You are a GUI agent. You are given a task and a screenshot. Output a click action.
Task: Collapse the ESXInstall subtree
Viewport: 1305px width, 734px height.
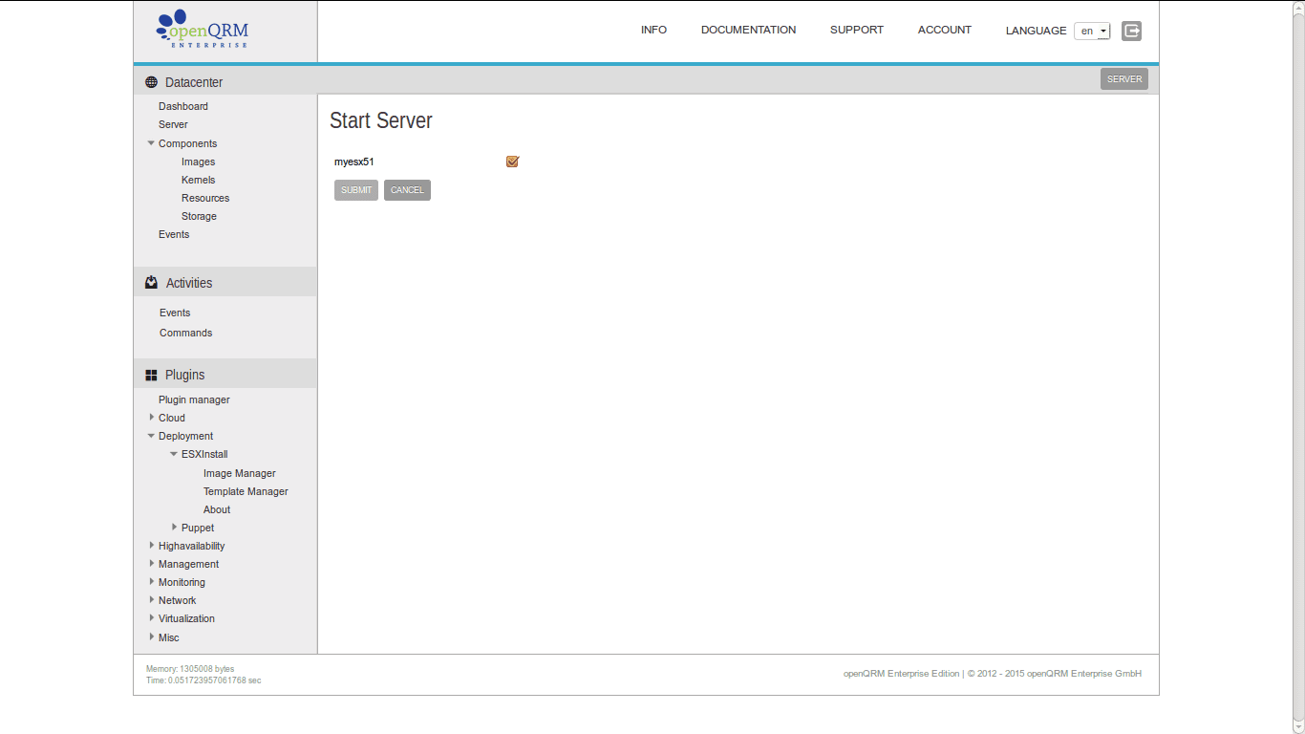pyautogui.click(x=174, y=454)
